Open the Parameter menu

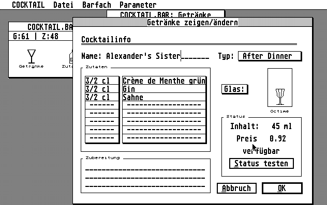coord(138,5)
